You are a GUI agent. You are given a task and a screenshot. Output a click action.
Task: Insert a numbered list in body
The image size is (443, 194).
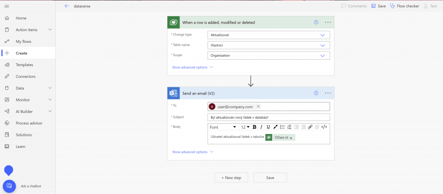(x=289, y=127)
